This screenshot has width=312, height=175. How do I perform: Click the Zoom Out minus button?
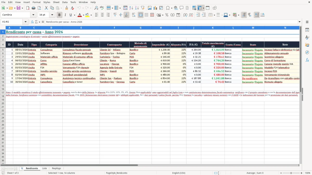click(281, 173)
